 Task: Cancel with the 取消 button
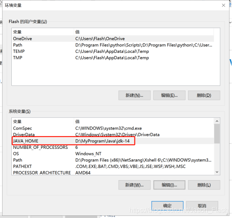pos(202,205)
